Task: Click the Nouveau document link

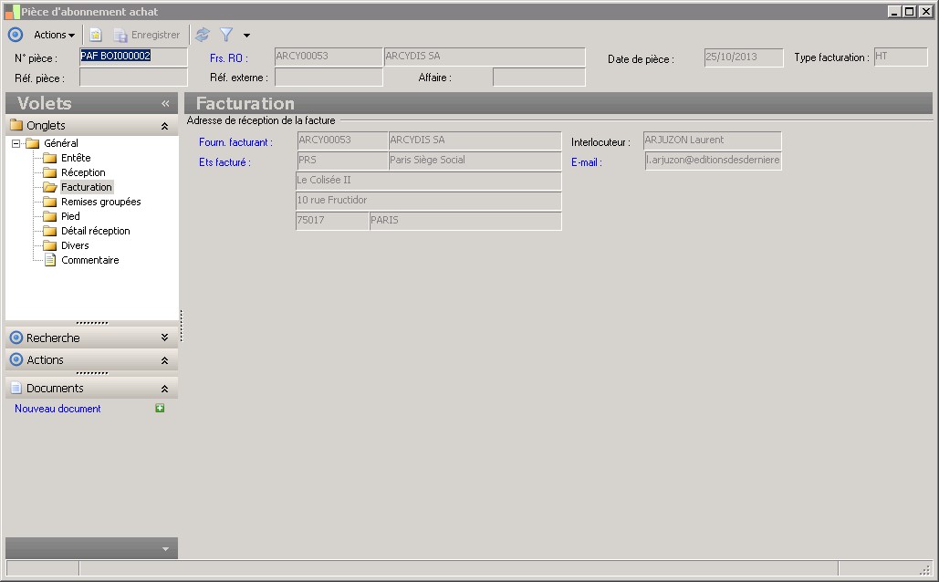Action: tap(57, 409)
